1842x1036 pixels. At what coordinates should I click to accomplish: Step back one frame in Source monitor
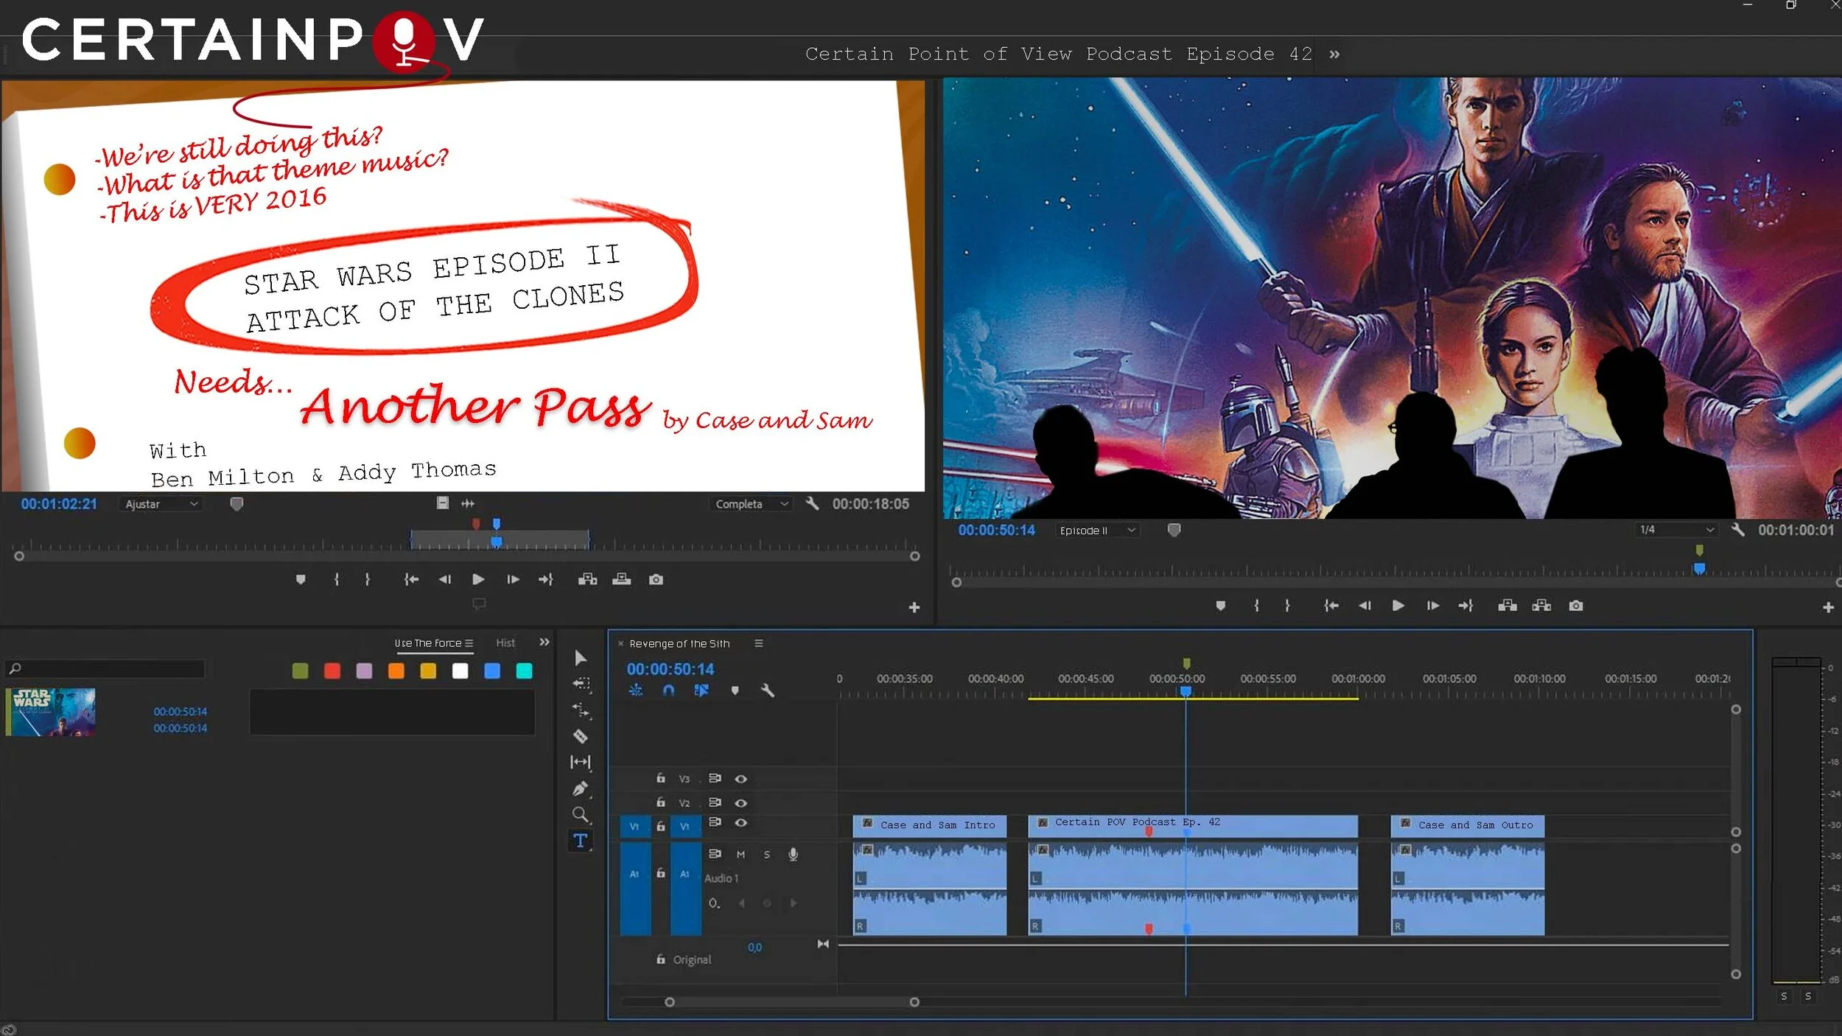[x=444, y=579]
